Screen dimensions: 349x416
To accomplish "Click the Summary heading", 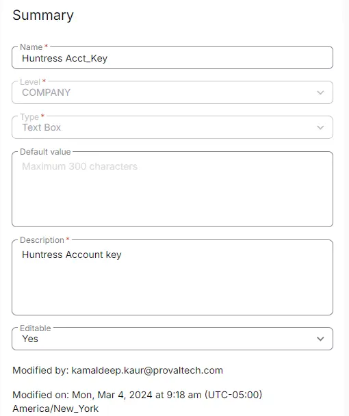I will [43, 15].
